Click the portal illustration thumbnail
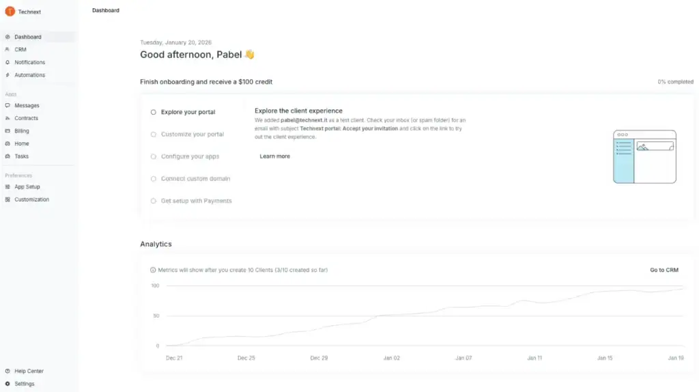699x392 pixels. tap(644, 156)
